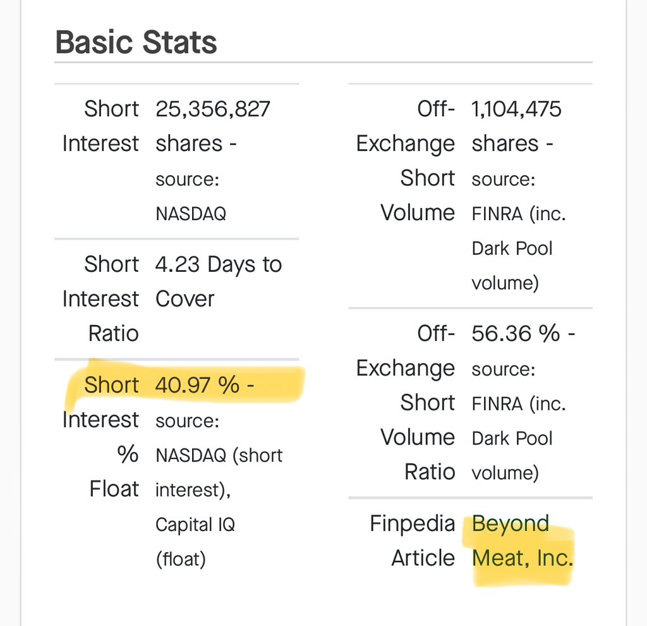647x626 pixels.
Task: Click the Basic Stats heading
Action: (136, 42)
